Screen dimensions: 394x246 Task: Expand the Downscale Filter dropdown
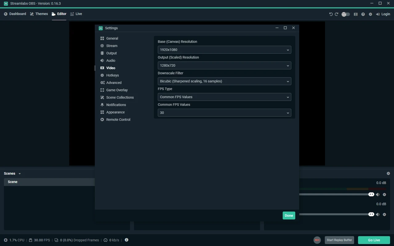tap(224, 81)
